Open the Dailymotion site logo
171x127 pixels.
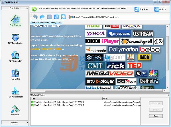pyautogui.click(x=123, y=49)
